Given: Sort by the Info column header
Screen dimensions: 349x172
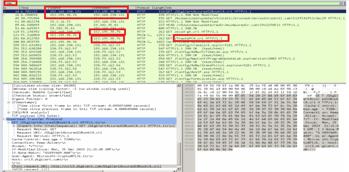Looking at the screenshot, I should tap(256, 8).
